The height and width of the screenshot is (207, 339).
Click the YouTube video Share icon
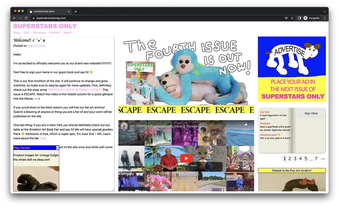pyautogui.click(x=245, y=126)
